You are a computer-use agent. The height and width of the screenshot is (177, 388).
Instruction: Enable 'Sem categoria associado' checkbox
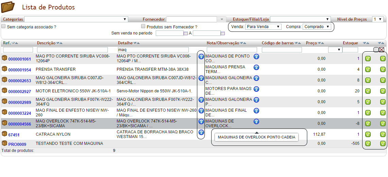pos(4,26)
